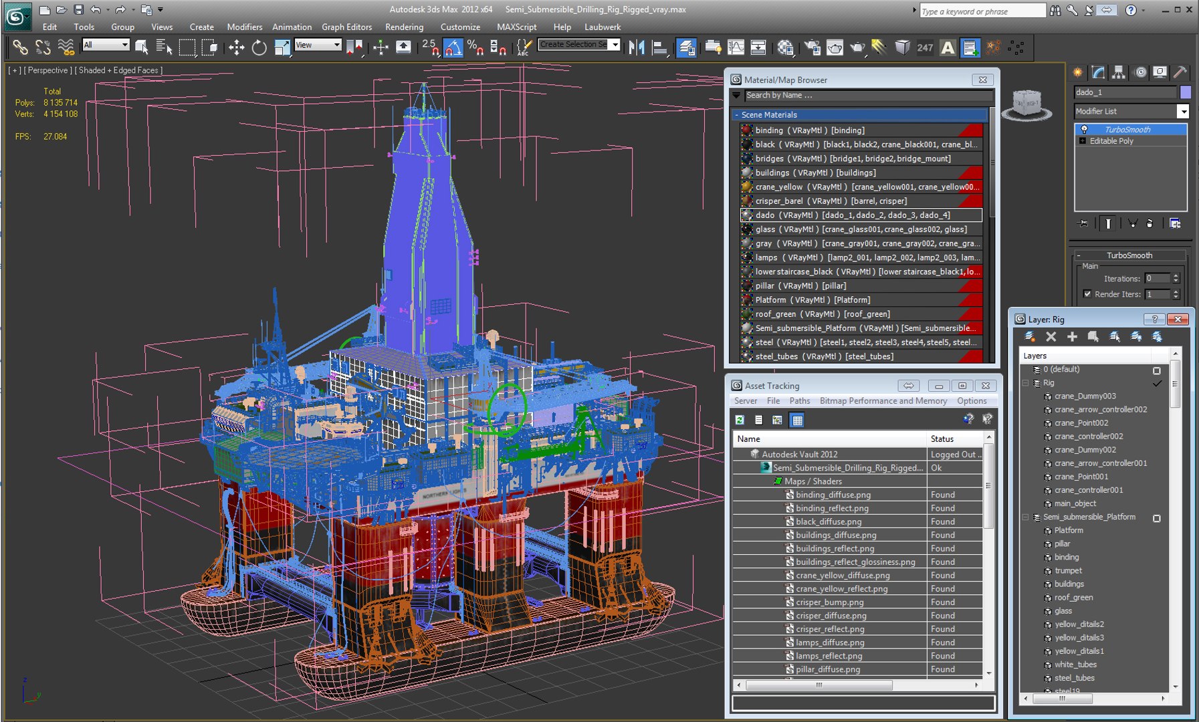Open the Rendering menu
The height and width of the screenshot is (722, 1199).
tap(404, 27)
